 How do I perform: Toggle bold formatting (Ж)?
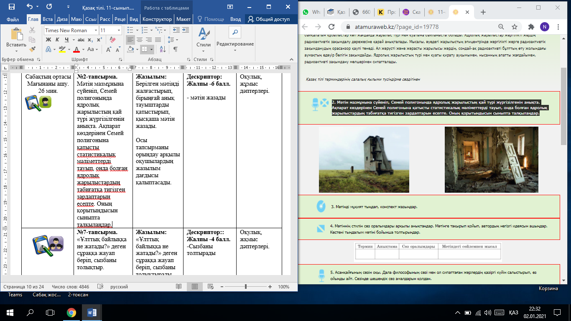point(48,40)
